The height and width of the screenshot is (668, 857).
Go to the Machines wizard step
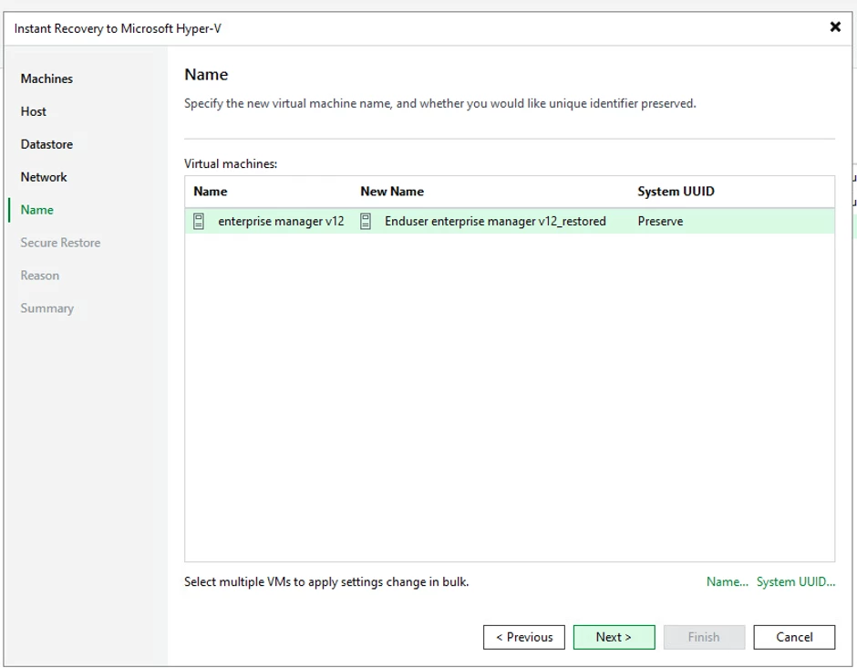46,78
